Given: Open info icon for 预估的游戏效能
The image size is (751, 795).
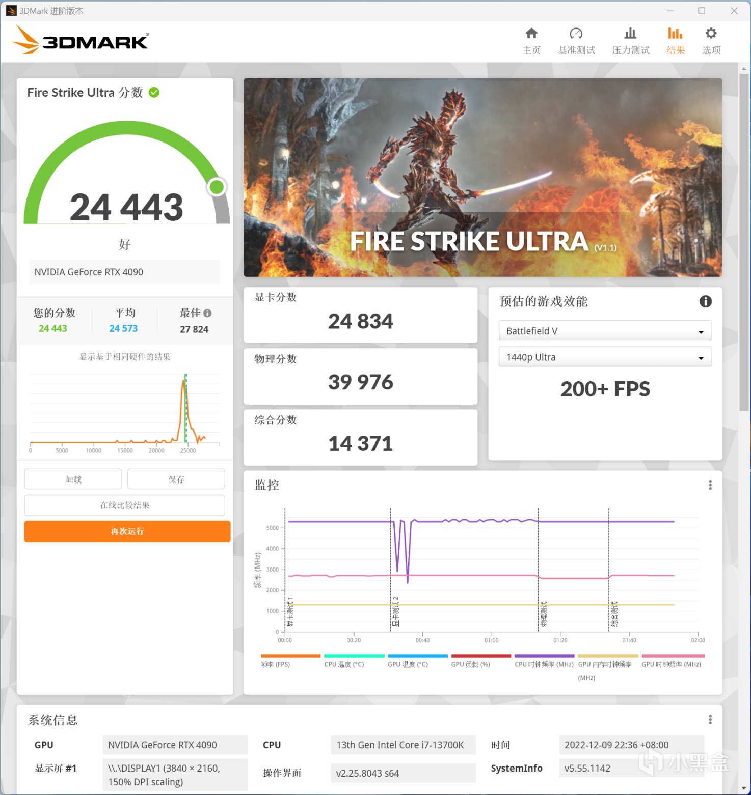Looking at the screenshot, I should tap(706, 301).
